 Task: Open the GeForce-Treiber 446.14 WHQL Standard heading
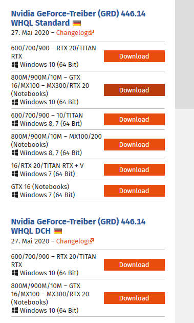78,18
